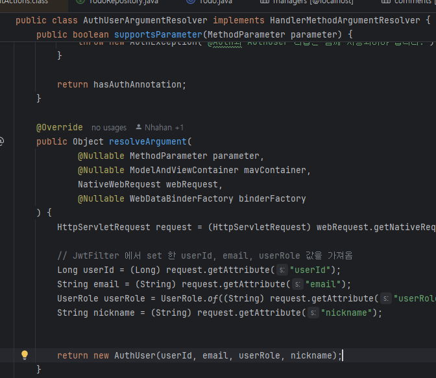Click AuthUser in the return new statement
Image resolution: width=436 pixels, height=378 pixels.
(135, 355)
